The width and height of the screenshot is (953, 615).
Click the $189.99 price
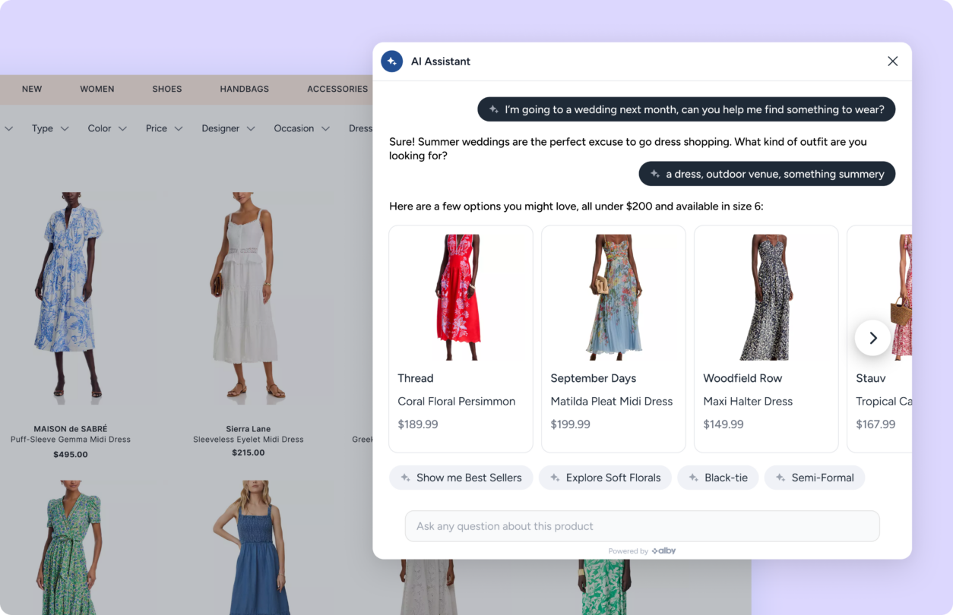(x=418, y=424)
